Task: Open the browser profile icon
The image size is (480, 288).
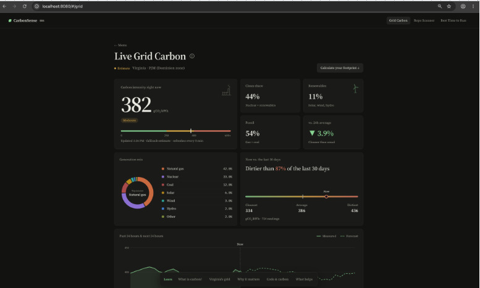Action: (x=463, y=6)
